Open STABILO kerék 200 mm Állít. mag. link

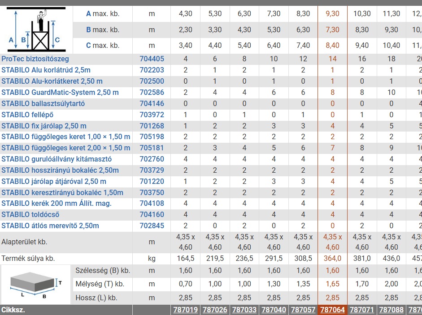pyautogui.click(x=56, y=203)
